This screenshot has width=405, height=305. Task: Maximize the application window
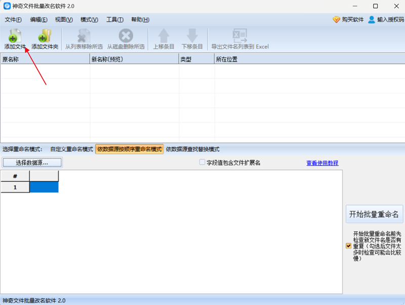point(376,6)
